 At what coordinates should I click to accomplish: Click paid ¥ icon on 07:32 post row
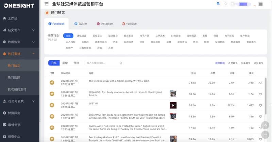coord(52,82)
